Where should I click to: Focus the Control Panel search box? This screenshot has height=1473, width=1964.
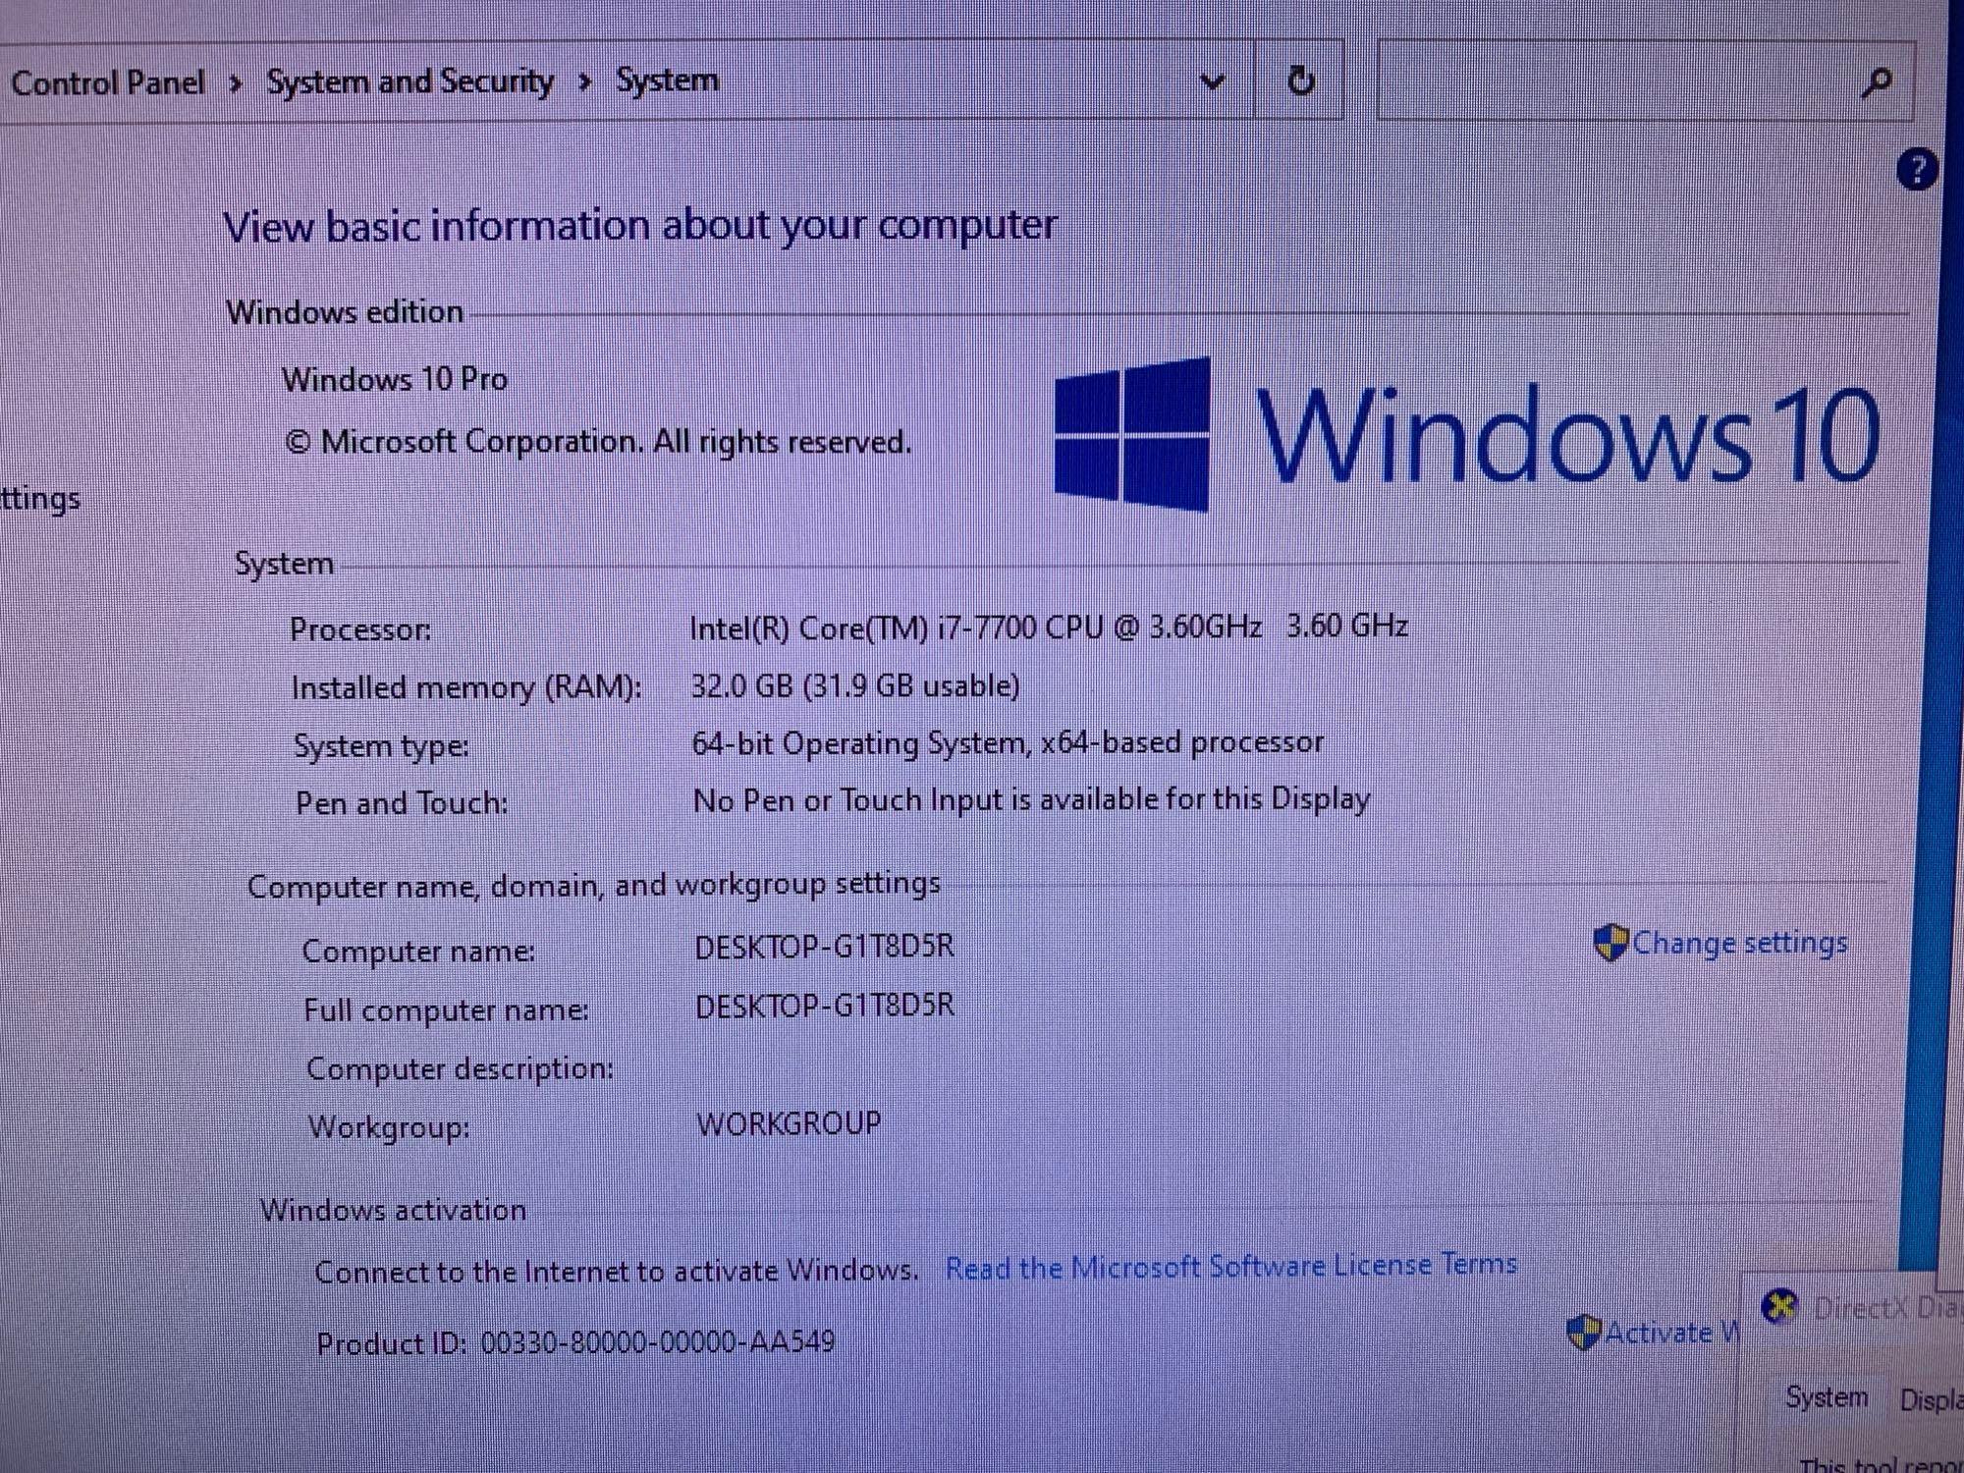pos(1645,81)
